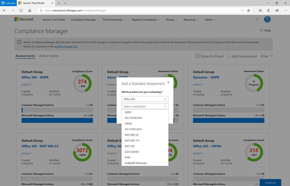Open Actions under Office 365 - HIPAA

tap(198, 153)
